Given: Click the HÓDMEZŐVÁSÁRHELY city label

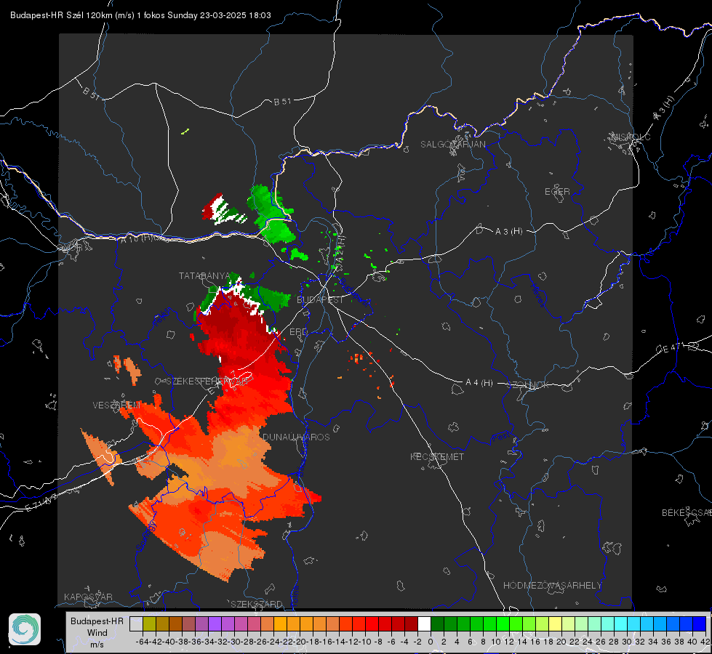Looking at the screenshot, I should pos(552,586).
